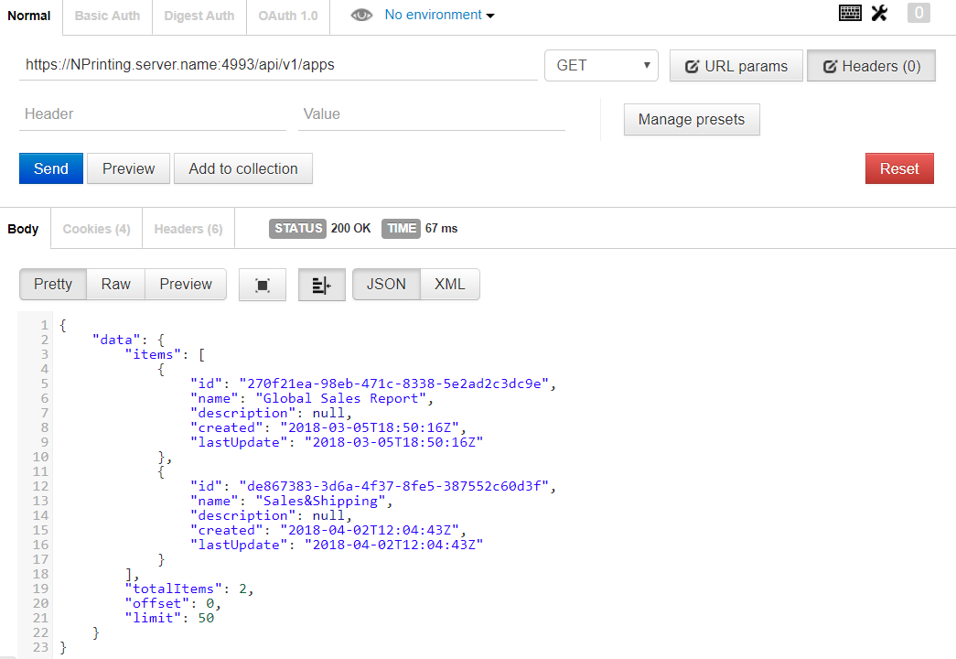Screen dimensions: 956x659
Task: Select the Normal auth tab
Action: 28,16
